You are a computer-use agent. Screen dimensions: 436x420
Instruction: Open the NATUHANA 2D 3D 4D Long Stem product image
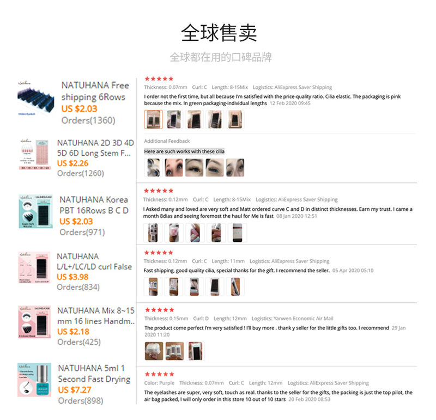[x=35, y=154]
